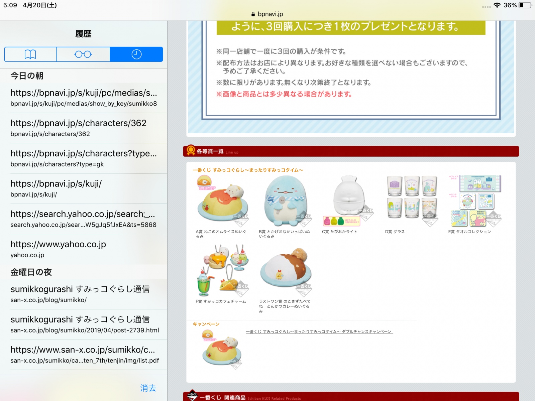
Task: Tap the F賞 すみっコカフェチャーム caption
Action: pyautogui.click(x=221, y=301)
